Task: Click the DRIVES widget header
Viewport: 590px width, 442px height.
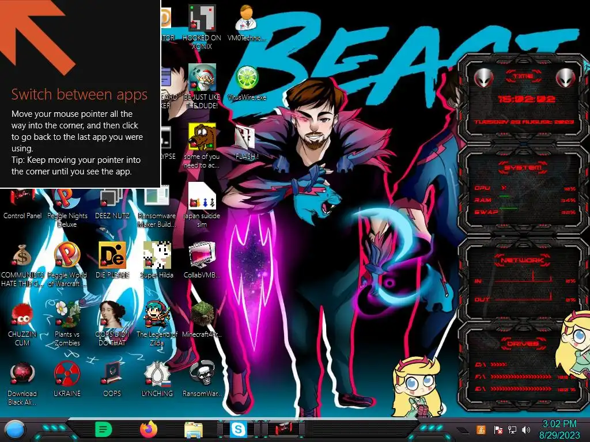Action: (x=523, y=344)
